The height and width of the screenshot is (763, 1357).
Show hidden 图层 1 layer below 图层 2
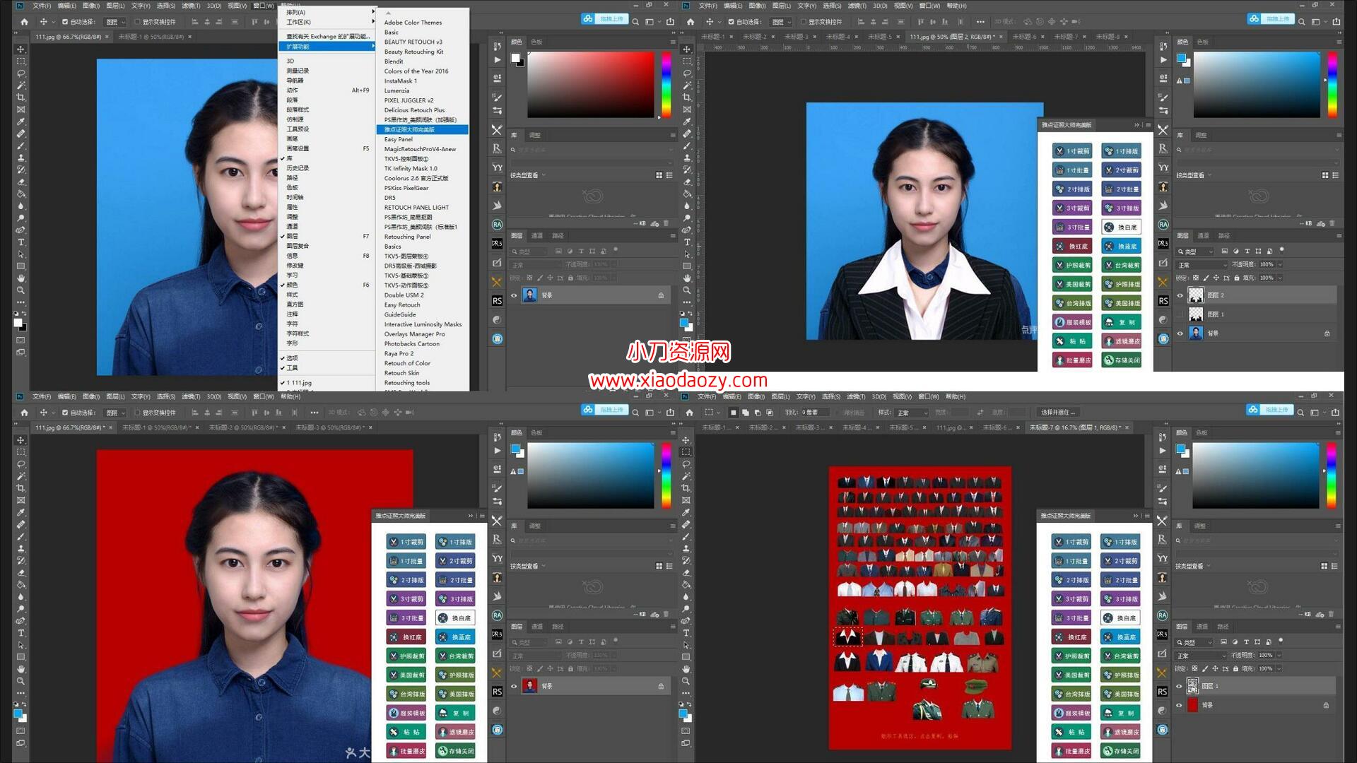[1180, 314]
